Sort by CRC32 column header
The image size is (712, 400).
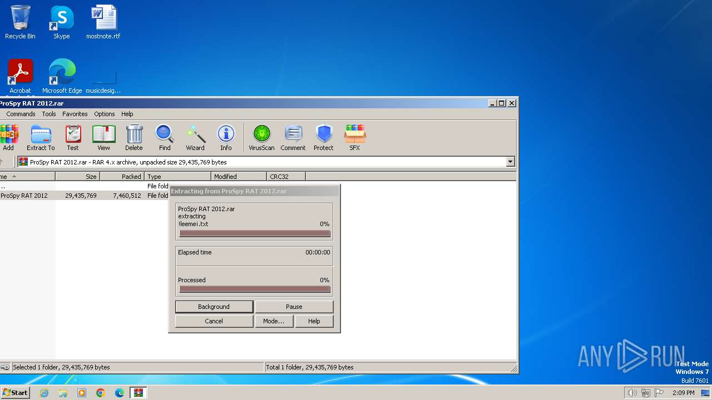[x=286, y=177]
